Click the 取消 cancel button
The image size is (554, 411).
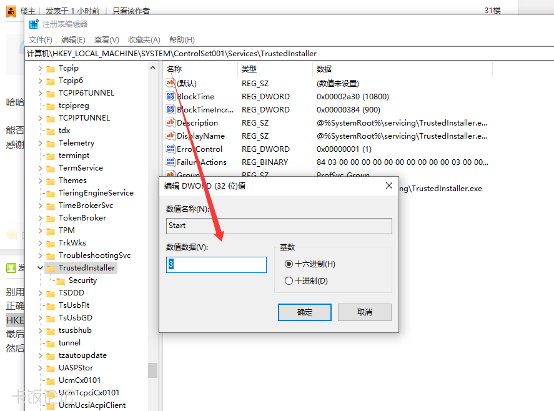tap(365, 312)
